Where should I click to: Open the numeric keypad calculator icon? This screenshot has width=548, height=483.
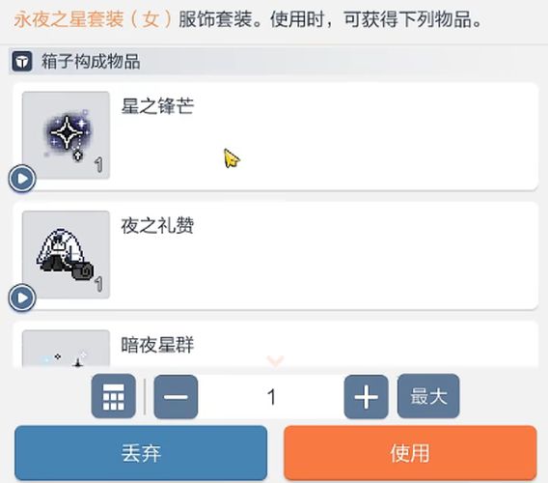(114, 396)
